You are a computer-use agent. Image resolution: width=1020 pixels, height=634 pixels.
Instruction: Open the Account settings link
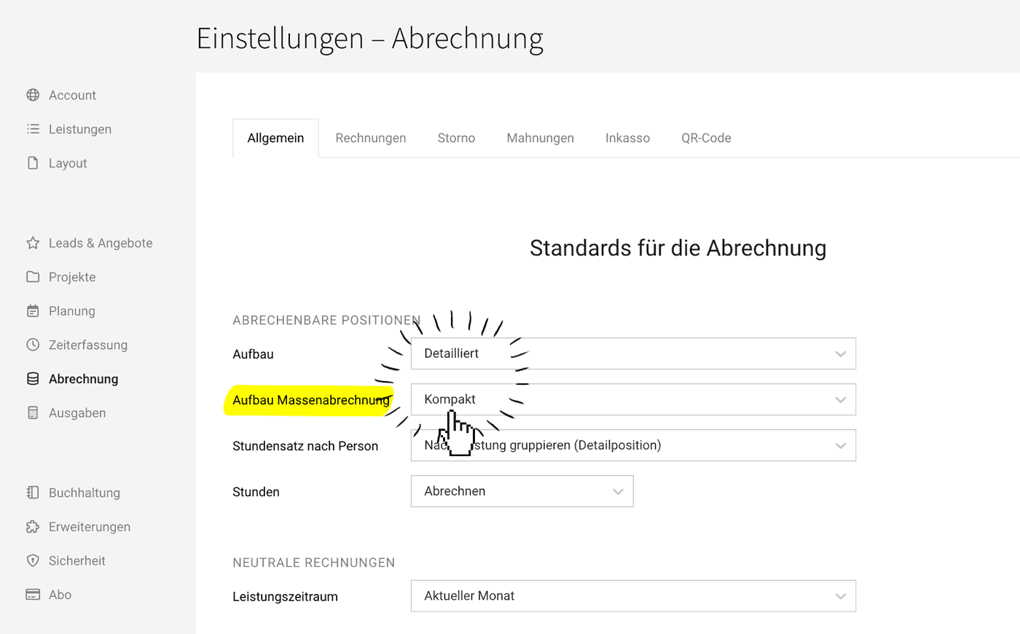(x=72, y=95)
